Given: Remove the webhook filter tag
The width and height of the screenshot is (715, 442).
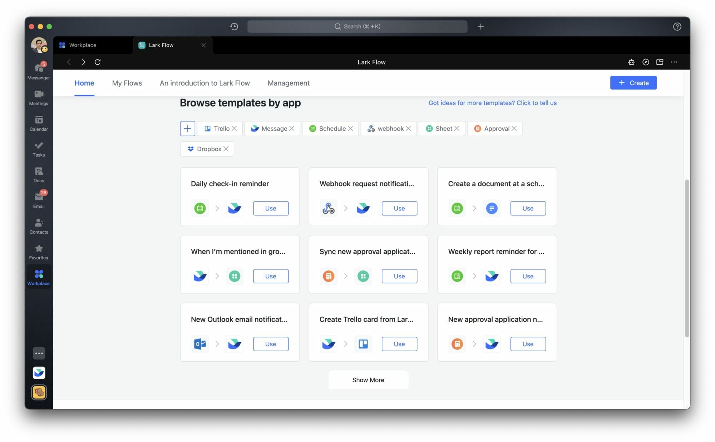Looking at the screenshot, I should click(x=408, y=128).
